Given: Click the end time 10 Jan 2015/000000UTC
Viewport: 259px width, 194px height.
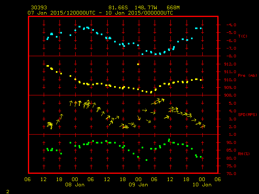Looking at the screenshot, I should click(139, 13).
